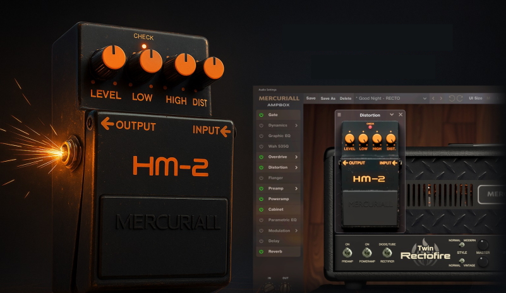Close the Distortion pedal popup
Screen dimensions: 506x293
[401, 114]
